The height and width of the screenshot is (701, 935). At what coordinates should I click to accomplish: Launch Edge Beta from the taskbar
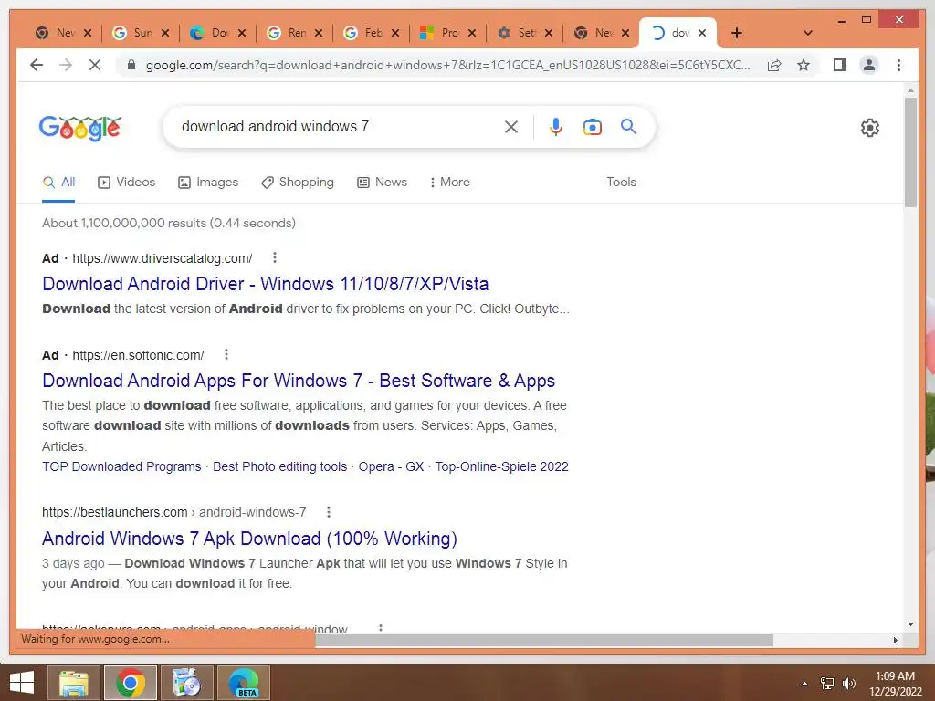pyautogui.click(x=244, y=683)
